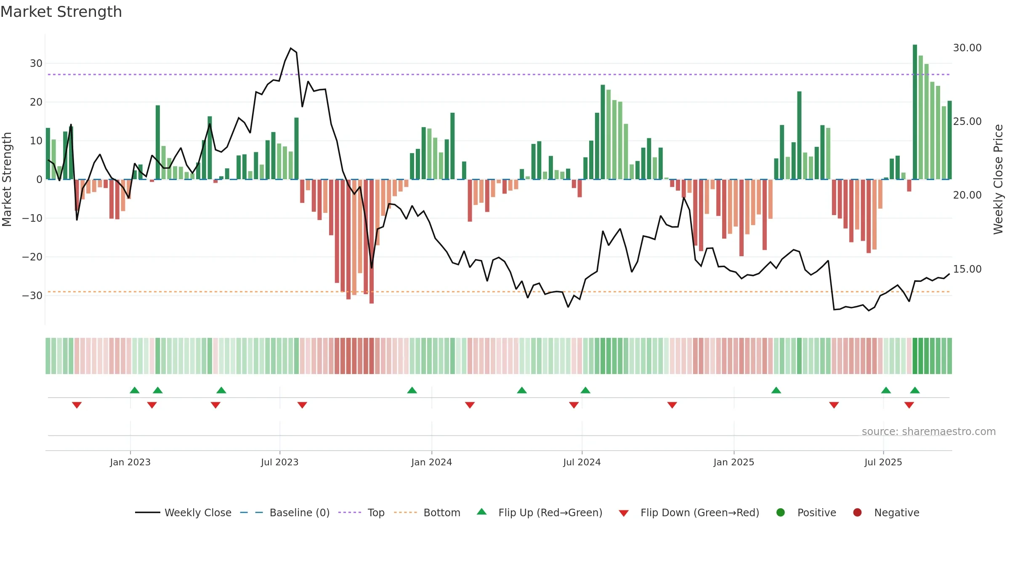Click the 25.00 price axis tick label
The height and width of the screenshot is (568, 1010).
click(967, 122)
